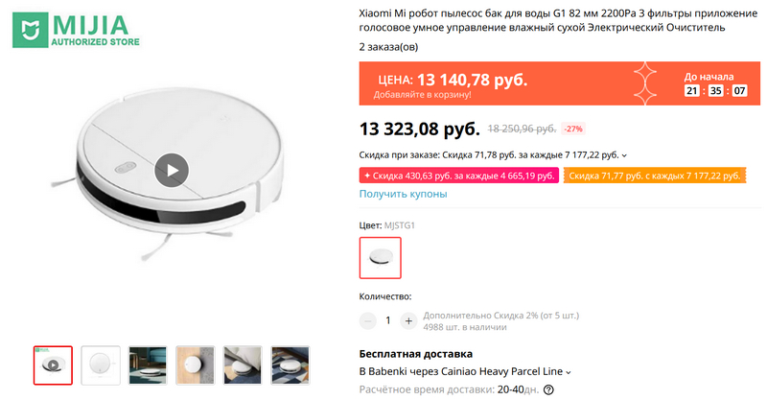Select the MJSTG1 white color swatch
This screenshot has height=400, width=767.
(380, 258)
